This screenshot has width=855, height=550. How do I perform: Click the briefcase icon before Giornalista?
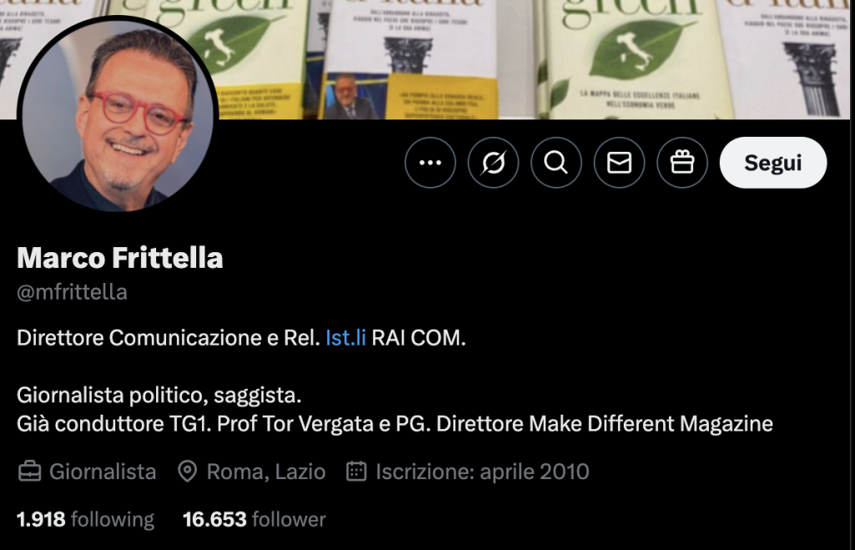29,472
